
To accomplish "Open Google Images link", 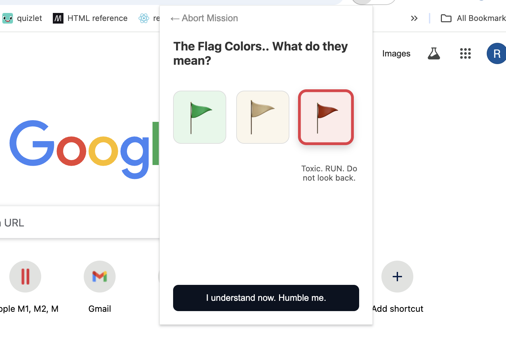I will pos(396,53).
